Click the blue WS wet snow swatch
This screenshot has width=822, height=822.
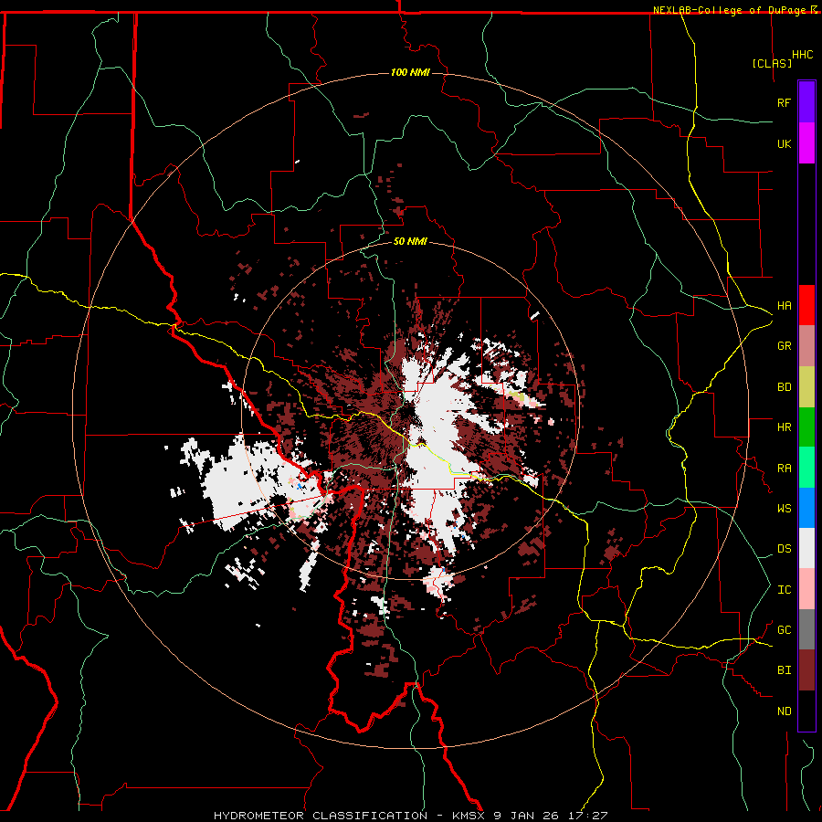click(x=806, y=508)
